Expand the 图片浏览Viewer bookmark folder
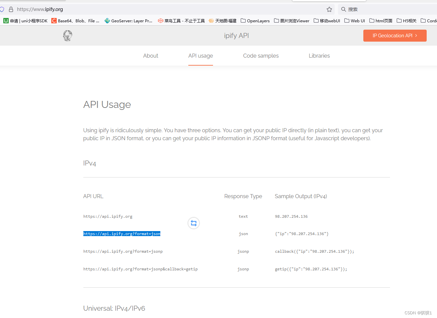This screenshot has height=318, width=437. pyautogui.click(x=292, y=21)
